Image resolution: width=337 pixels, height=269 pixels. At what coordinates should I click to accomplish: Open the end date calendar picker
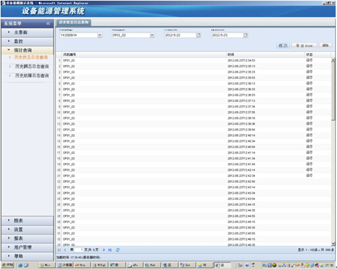click(246, 35)
